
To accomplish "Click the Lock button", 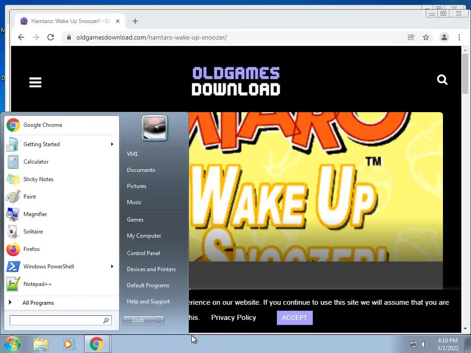I will click(138, 320).
